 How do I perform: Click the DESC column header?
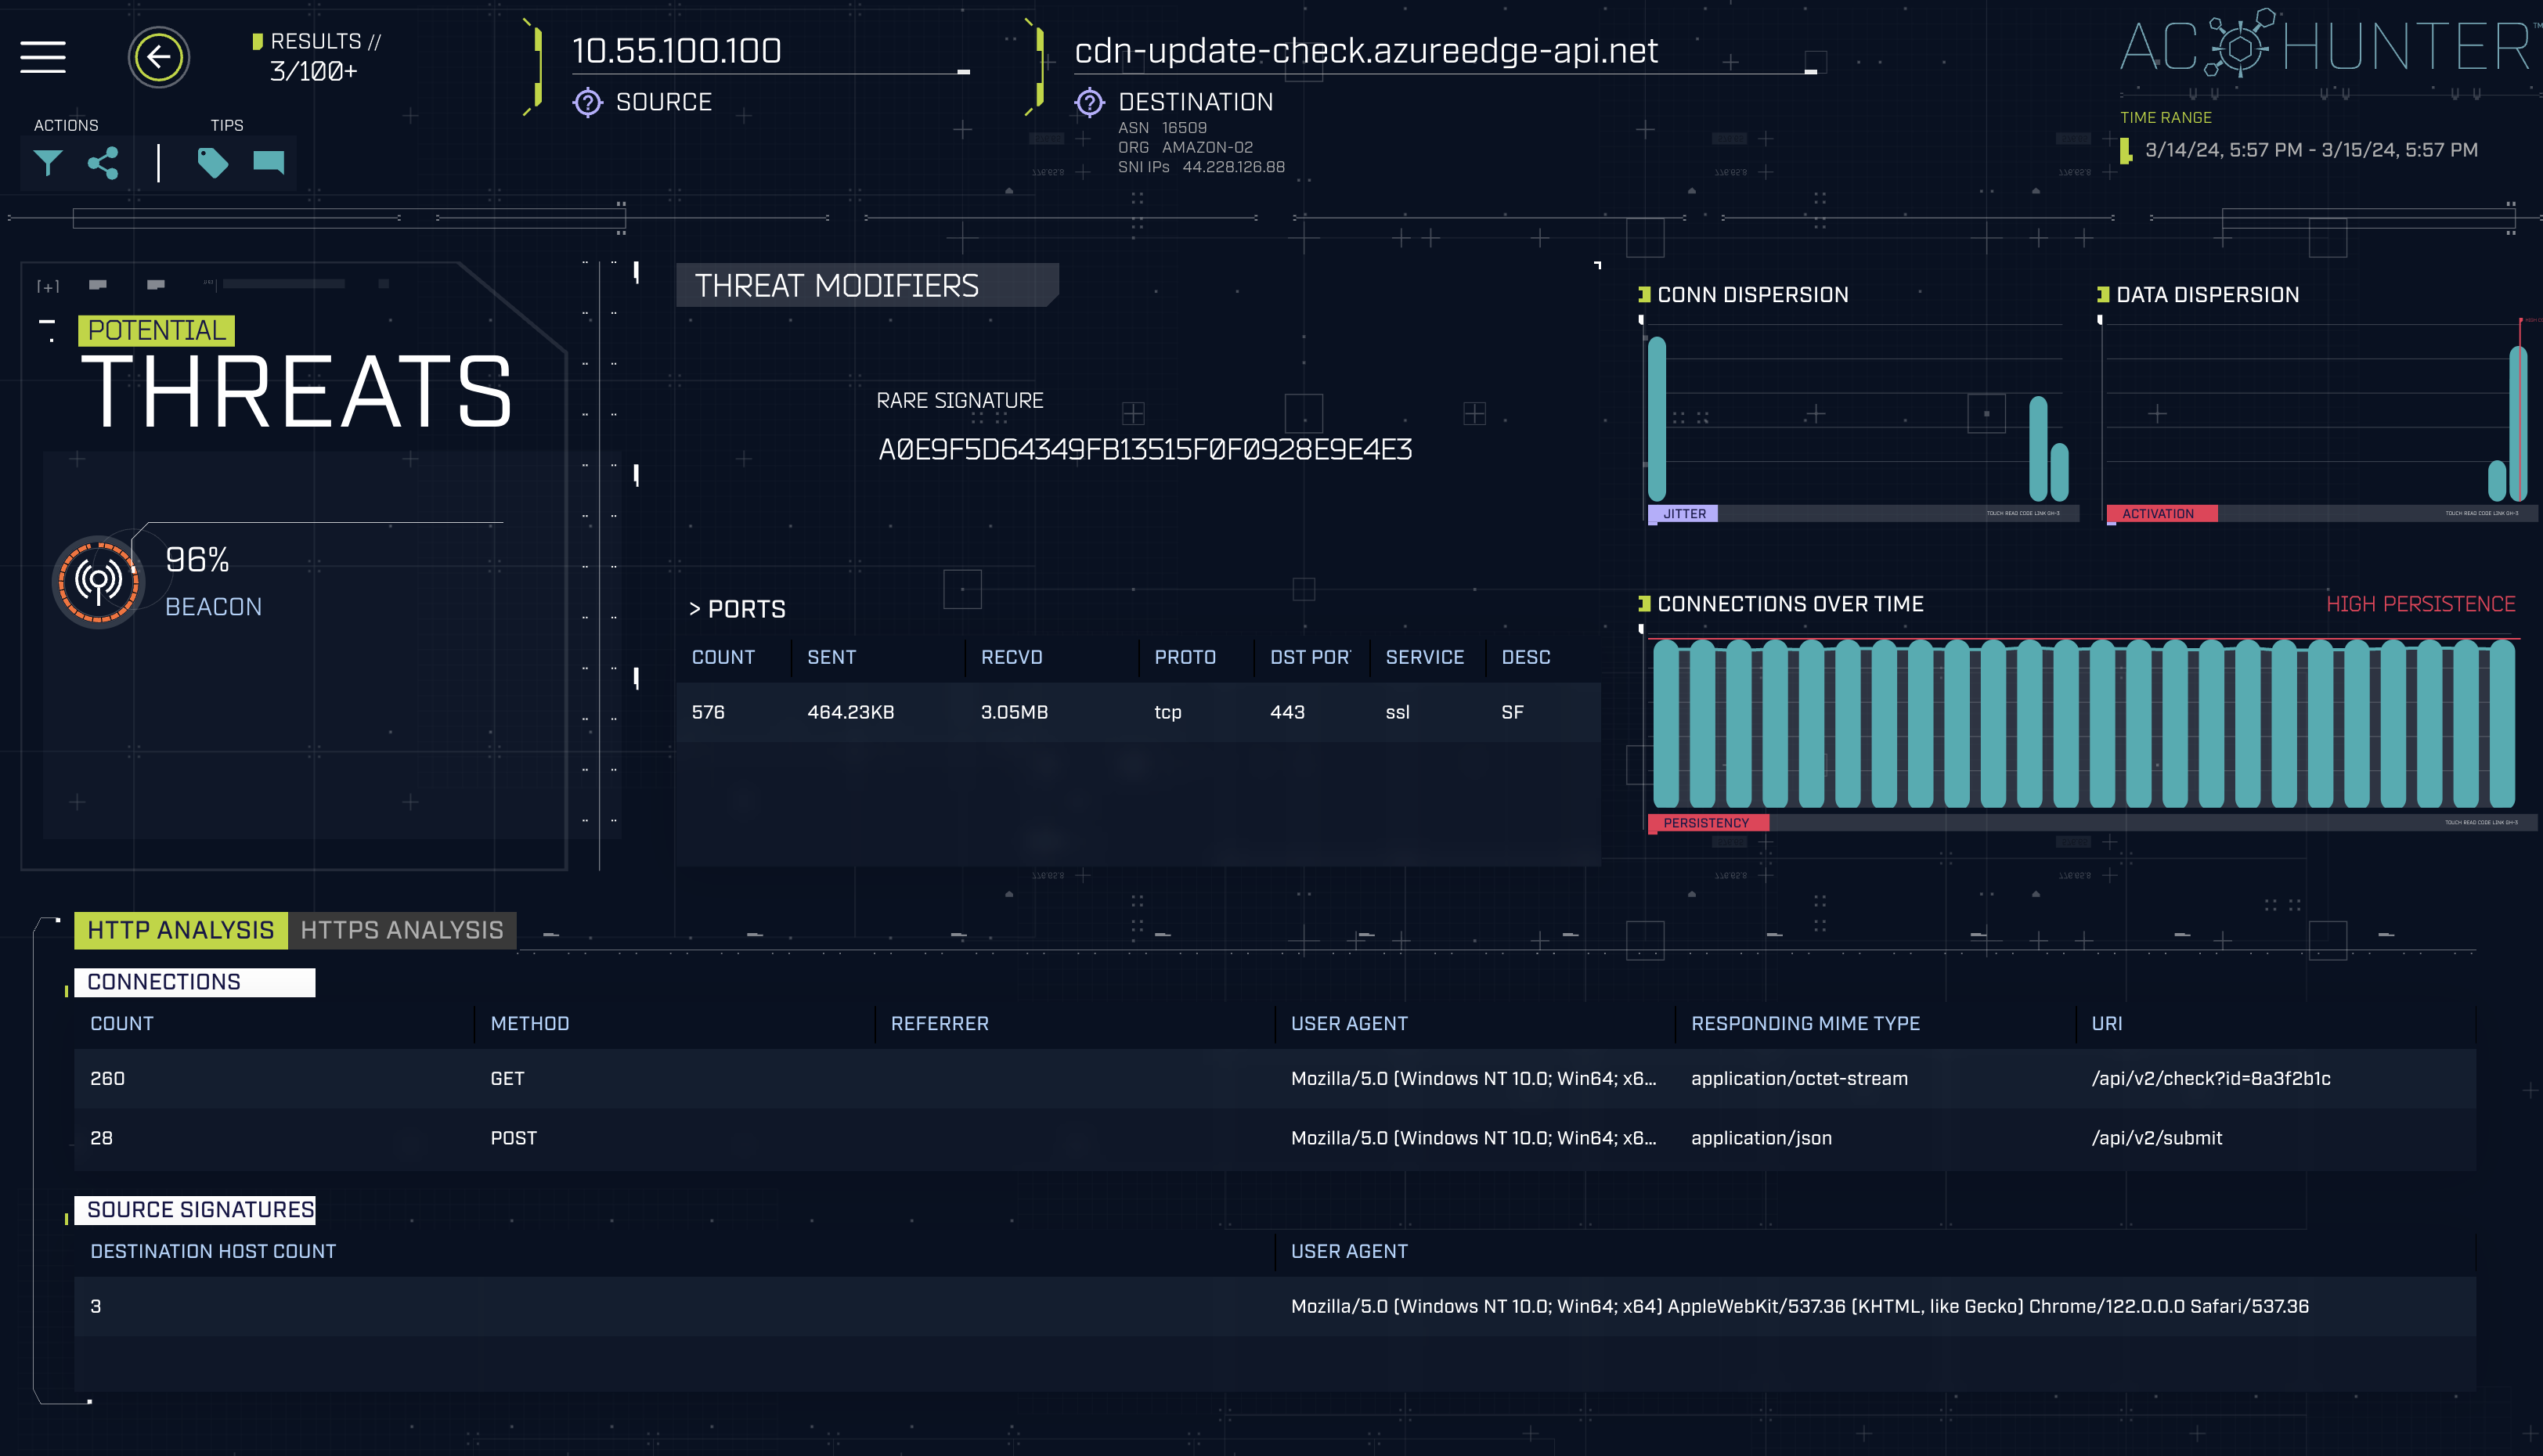[x=1526, y=657]
